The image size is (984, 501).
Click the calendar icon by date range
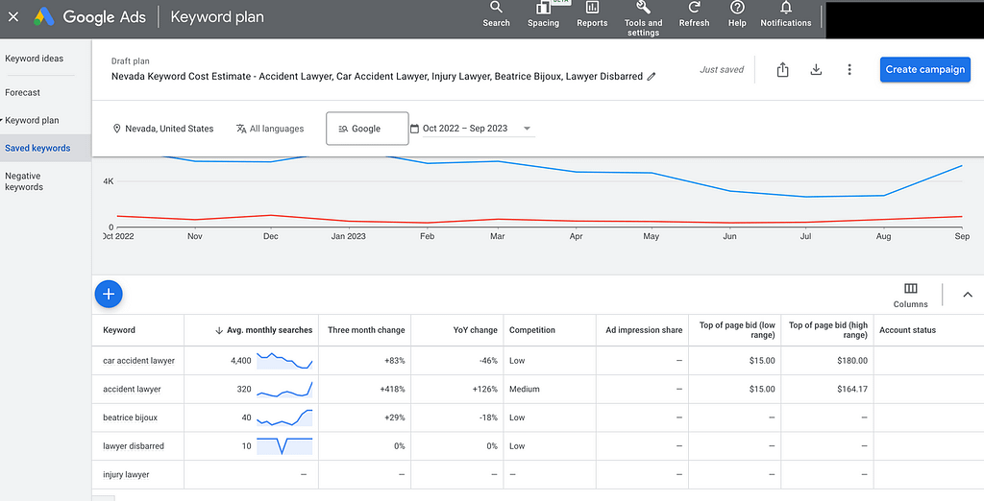414,129
